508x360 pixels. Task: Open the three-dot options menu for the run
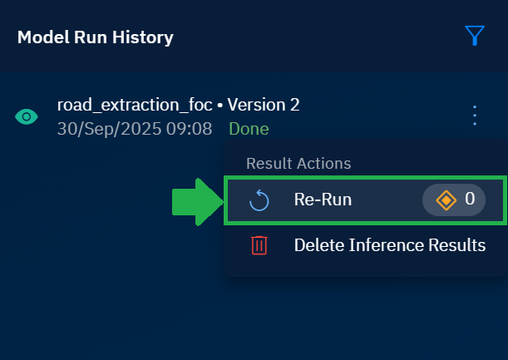(475, 116)
